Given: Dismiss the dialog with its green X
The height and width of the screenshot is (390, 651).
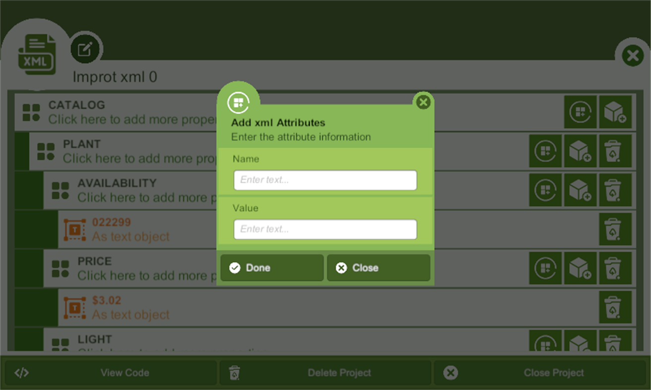Looking at the screenshot, I should [x=423, y=103].
